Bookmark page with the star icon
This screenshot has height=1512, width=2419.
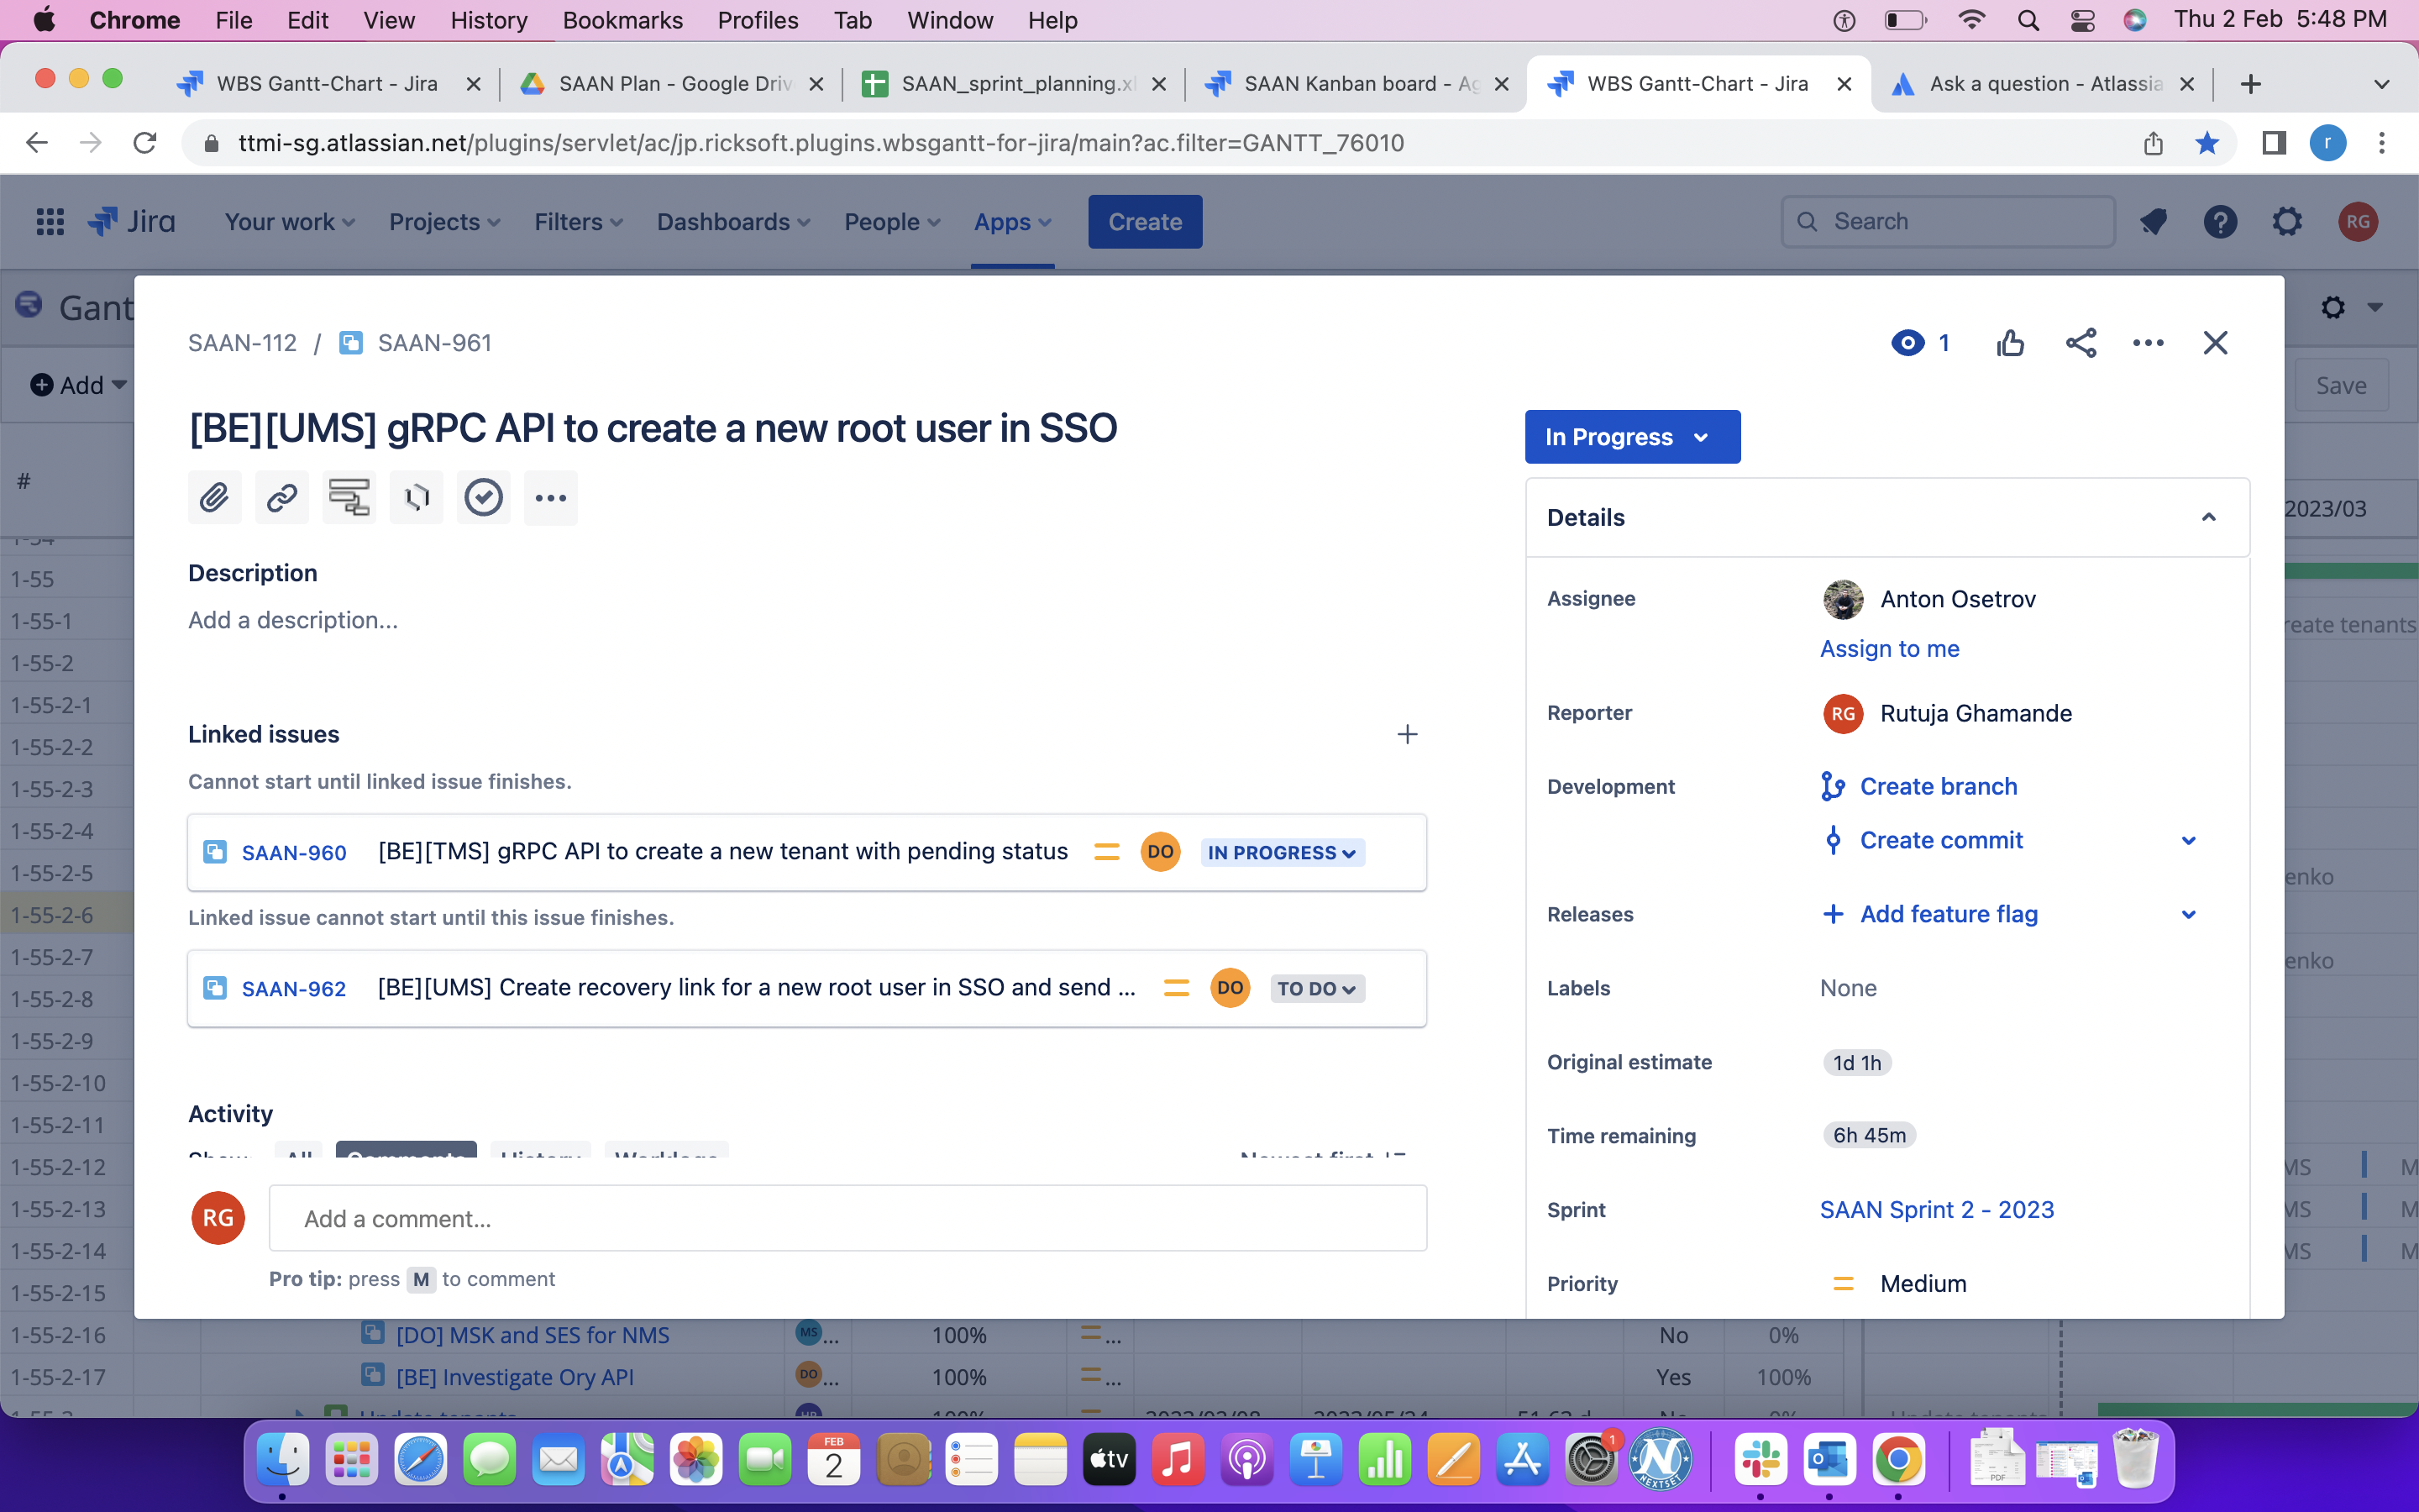(x=2207, y=143)
